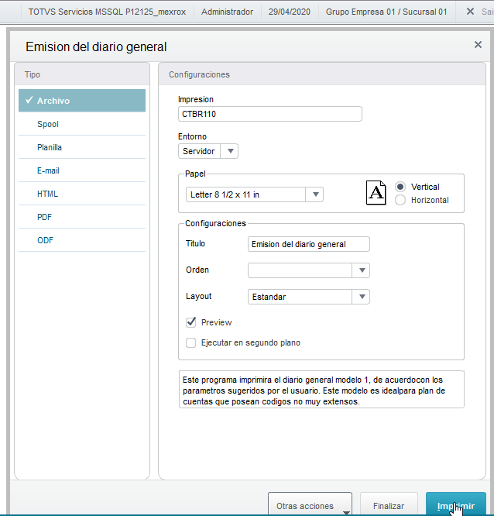Edit the Titulo text field
Image resolution: width=494 pixels, height=516 pixels.
pyautogui.click(x=308, y=244)
